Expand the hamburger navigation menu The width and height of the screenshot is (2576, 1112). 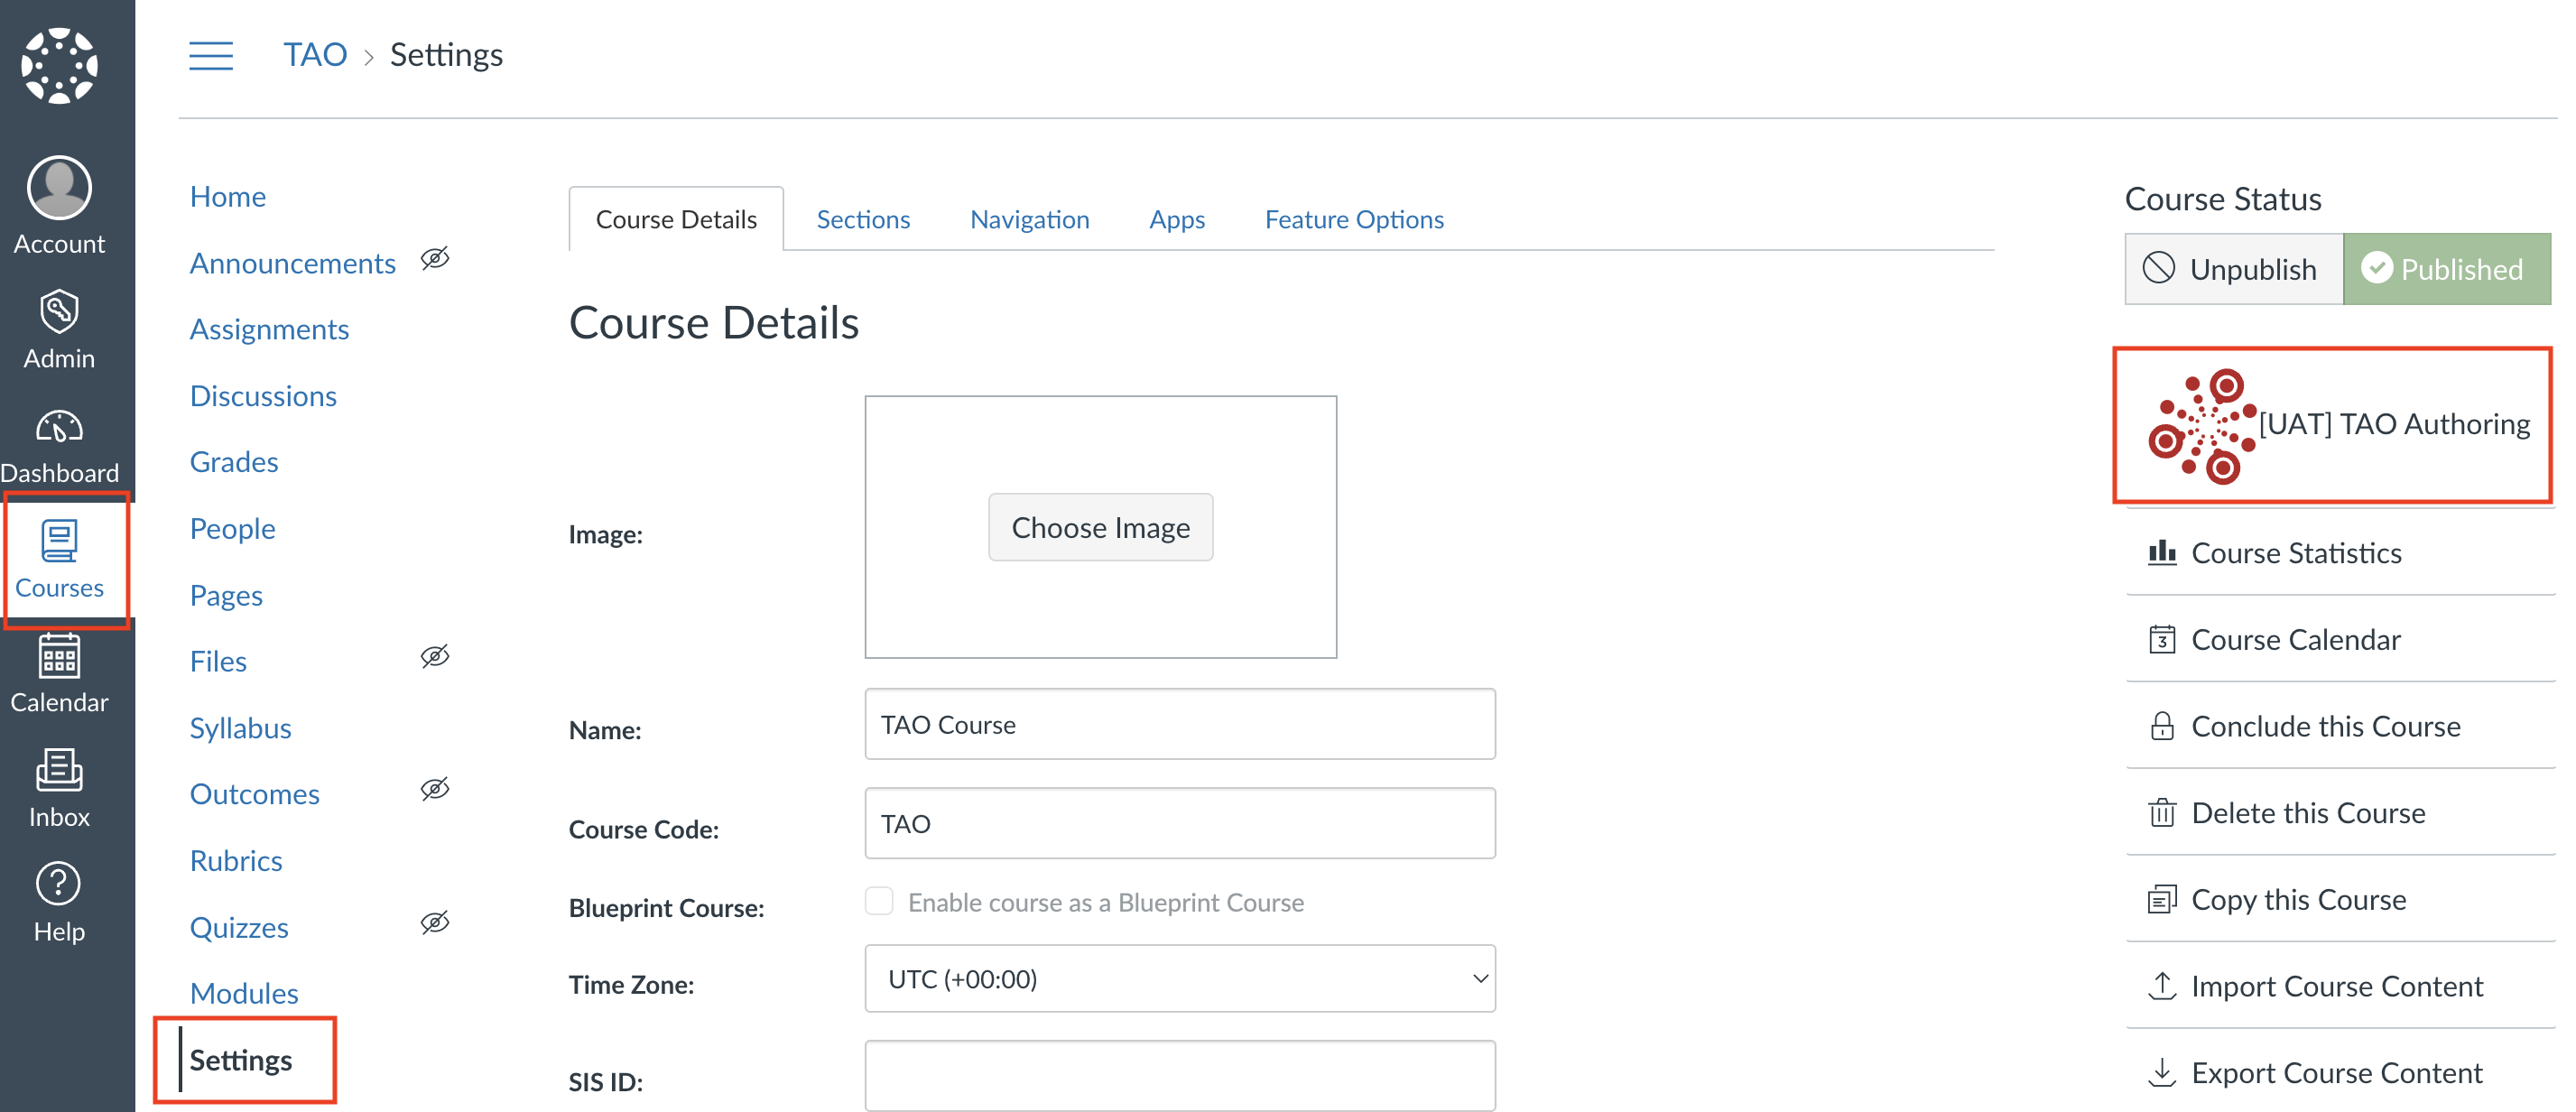coord(210,55)
